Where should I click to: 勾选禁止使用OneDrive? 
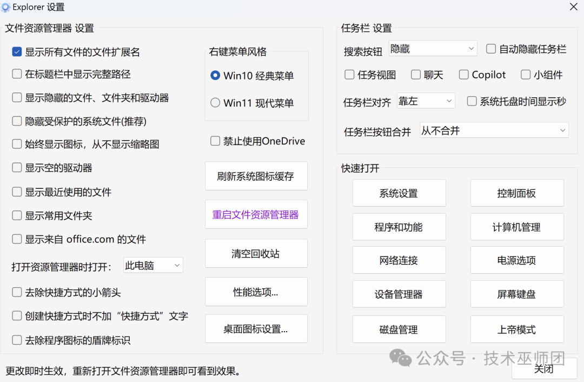coord(215,141)
